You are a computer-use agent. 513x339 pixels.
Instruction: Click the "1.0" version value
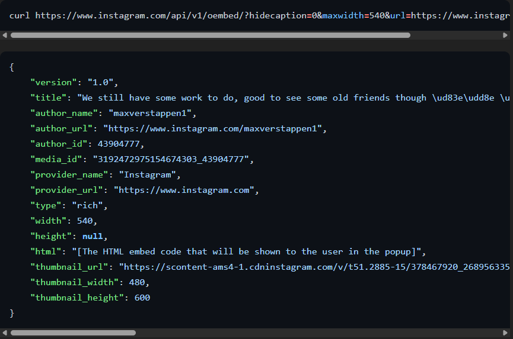coord(100,82)
